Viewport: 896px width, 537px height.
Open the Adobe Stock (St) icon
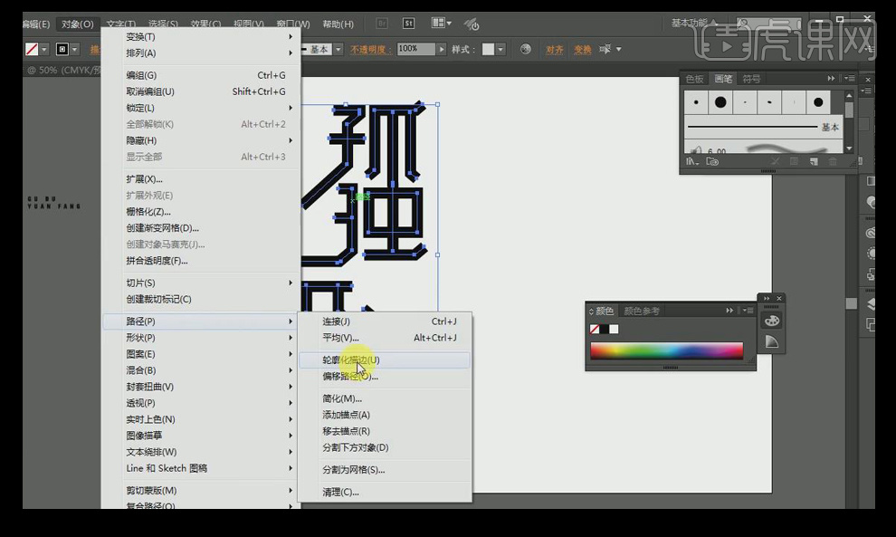pyautogui.click(x=408, y=23)
